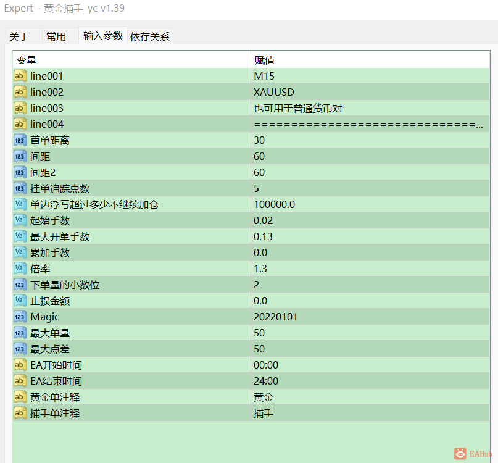The height and width of the screenshot is (463, 498).
Task: Edit the EA结束时间 value 24:00
Action: (x=370, y=381)
